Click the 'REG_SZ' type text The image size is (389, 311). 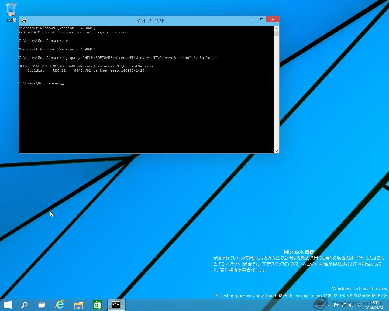pyautogui.click(x=59, y=70)
